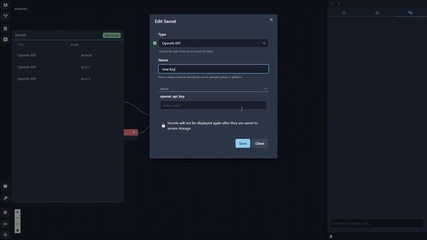Viewport: 427px width, 240px height.
Task: Select the 'default' secret row
Action: [x=67, y=55]
